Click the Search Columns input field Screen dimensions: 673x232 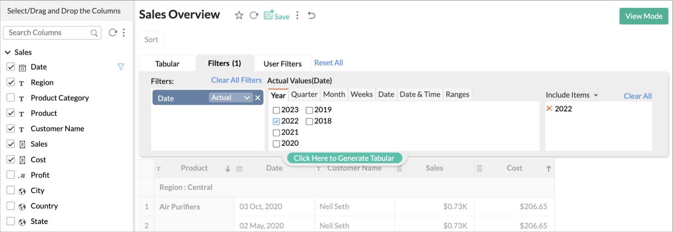click(x=48, y=33)
